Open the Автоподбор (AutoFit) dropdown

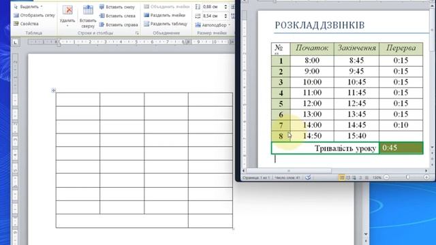(213, 25)
